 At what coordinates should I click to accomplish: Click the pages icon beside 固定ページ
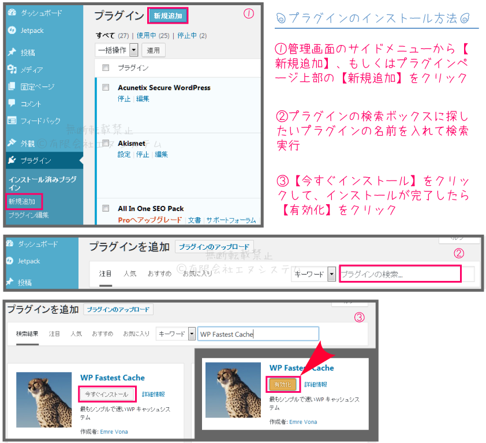coord(12,86)
